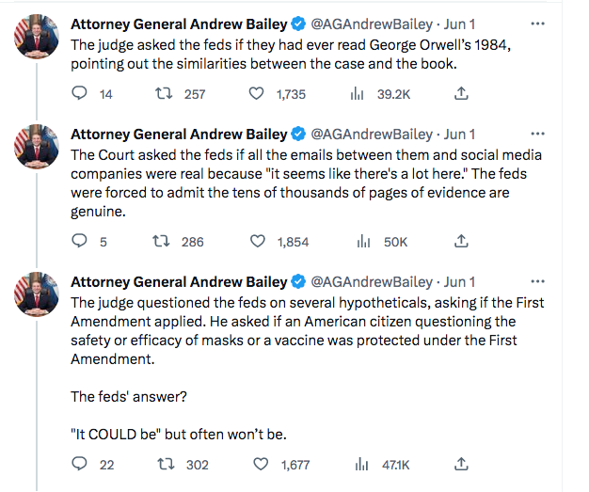Share the First Amendment hypotheticals tweet
Screen dimensions: 589x492
point(461,464)
